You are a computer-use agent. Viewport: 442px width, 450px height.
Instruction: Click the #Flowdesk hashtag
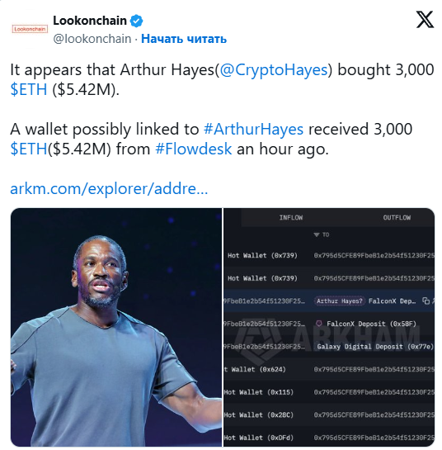[x=194, y=149]
